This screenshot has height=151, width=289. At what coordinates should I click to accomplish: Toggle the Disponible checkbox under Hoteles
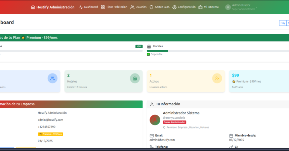(x=149, y=54)
